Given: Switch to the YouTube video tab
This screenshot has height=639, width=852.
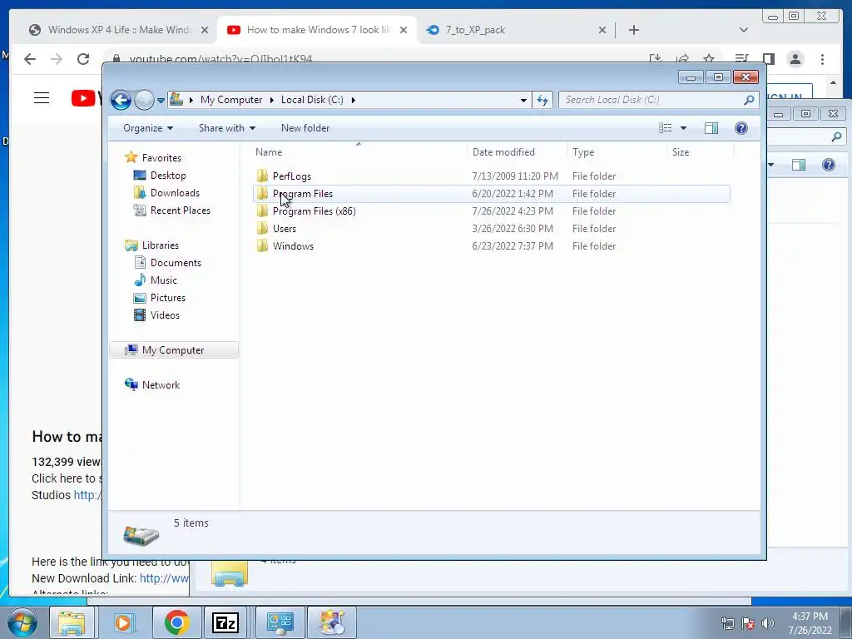Looking at the screenshot, I should click(x=317, y=30).
